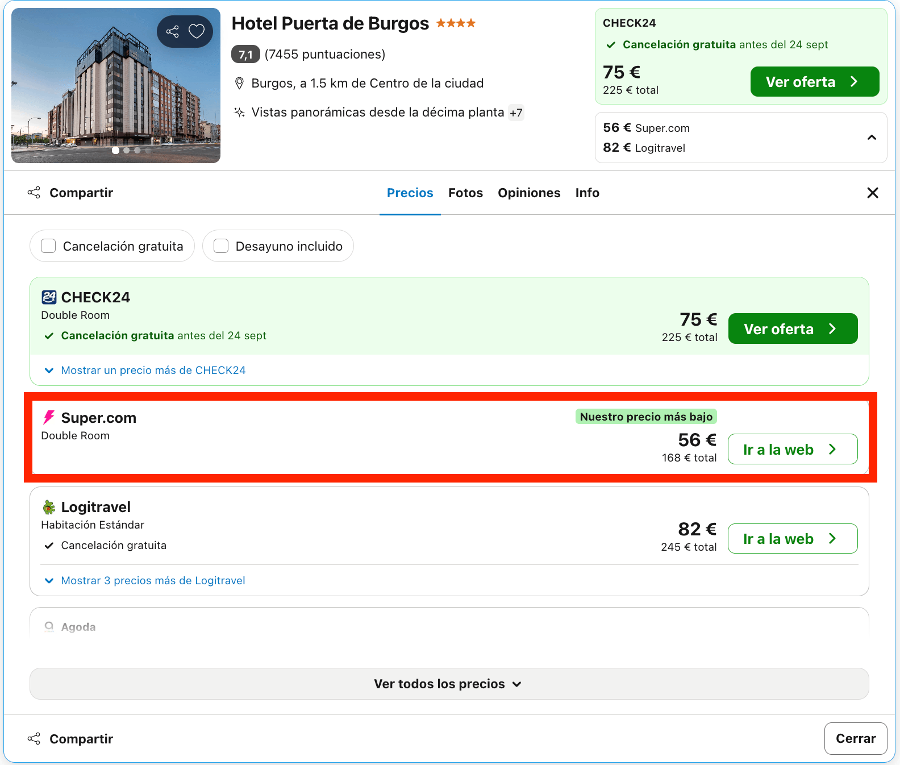Click the Habitación Estándar room label
This screenshot has height=765, width=900.
pos(93,525)
